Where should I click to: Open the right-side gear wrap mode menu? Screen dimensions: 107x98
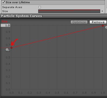point(106,27)
